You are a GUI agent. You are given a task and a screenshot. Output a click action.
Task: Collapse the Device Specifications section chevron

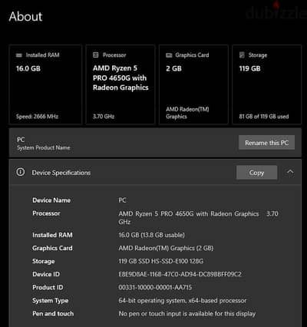click(290, 172)
